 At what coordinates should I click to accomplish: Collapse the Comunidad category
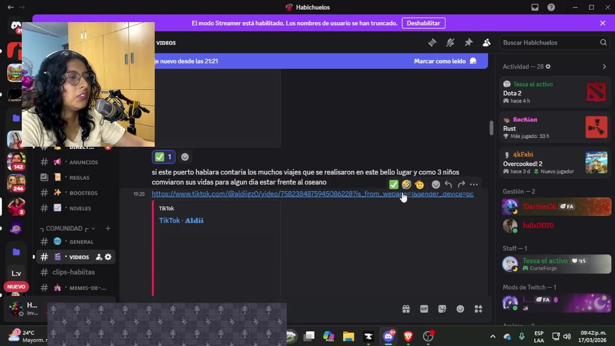tap(67, 228)
